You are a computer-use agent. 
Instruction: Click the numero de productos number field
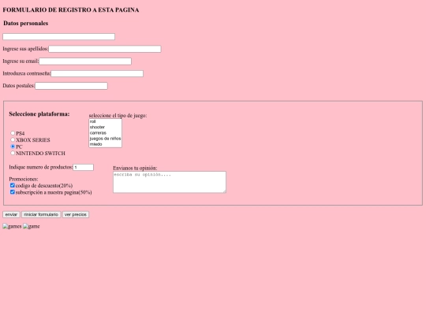pyautogui.click(x=83, y=167)
